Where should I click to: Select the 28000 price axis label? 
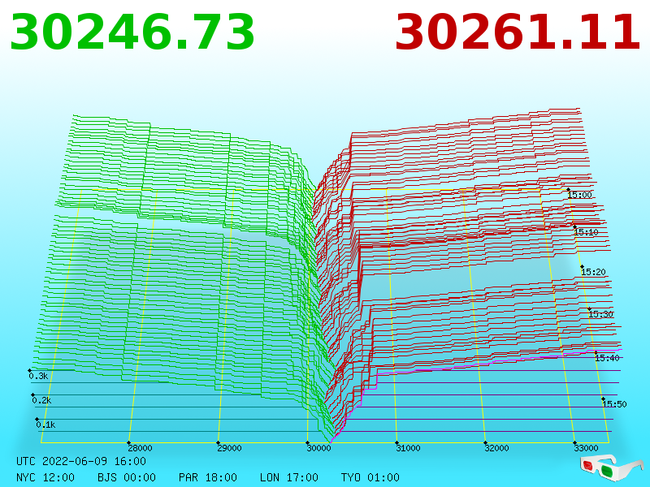coord(140,448)
